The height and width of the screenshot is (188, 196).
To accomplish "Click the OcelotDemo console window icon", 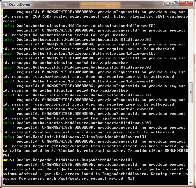I will tap(5, 5).
